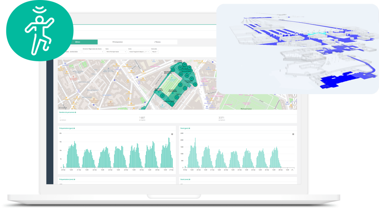Viewport: 379px width, 208px height.
Task: Click info icon beside Fréquentation (gare) title
Action: tap(74, 128)
